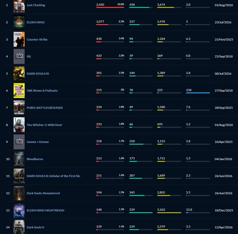Image resolution: width=238 pixels, height=234 pixels.
Task: Click the 3.4% share for Counter-Strike
Action: pos(121,38)
